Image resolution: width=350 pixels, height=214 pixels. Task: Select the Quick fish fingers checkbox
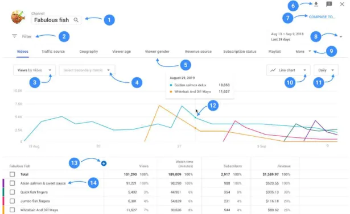click(13, 192)
